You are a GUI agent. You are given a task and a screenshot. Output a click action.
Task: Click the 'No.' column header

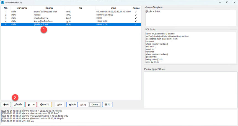tap(6, 8)
